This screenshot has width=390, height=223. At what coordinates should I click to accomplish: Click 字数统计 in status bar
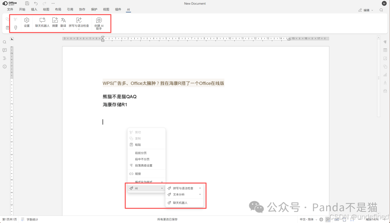point(30,219)
